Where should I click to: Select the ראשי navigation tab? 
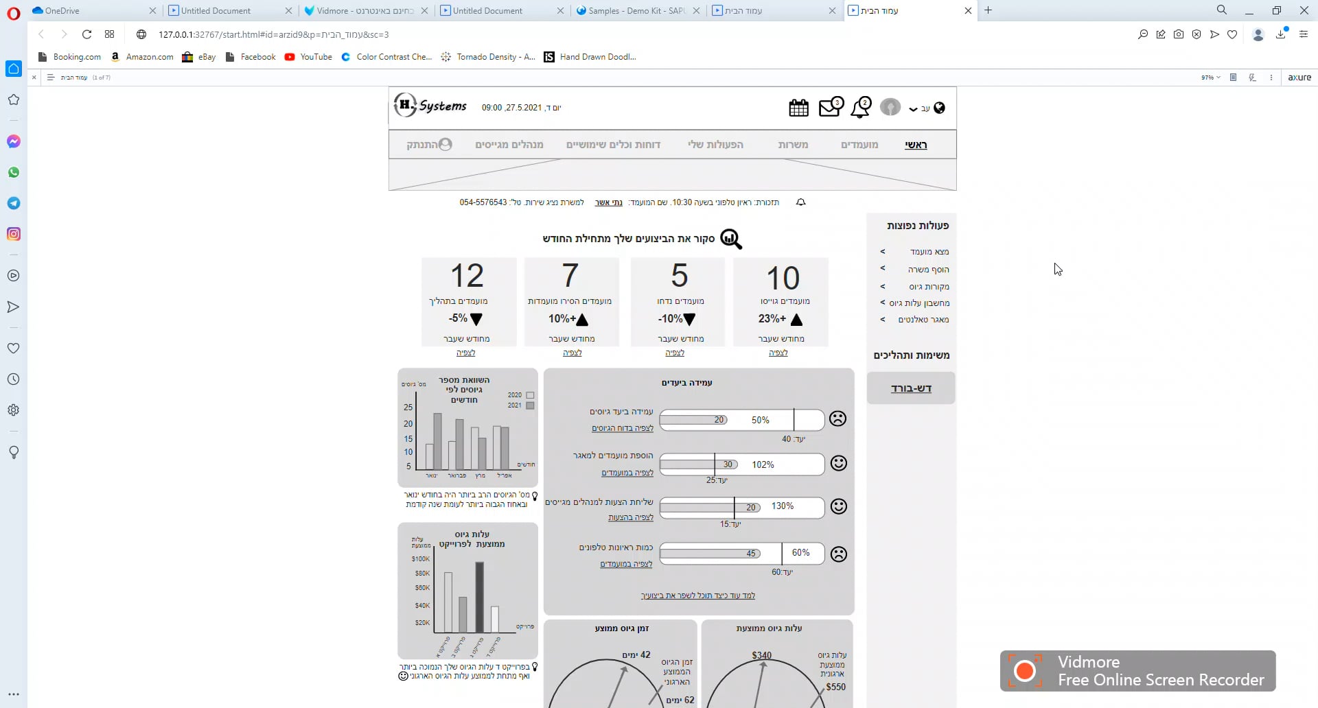click(x=916, y=145)
